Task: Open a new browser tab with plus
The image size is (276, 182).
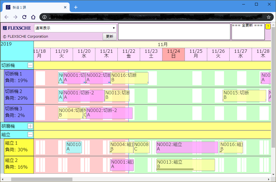Action: [x=76, y=7]
